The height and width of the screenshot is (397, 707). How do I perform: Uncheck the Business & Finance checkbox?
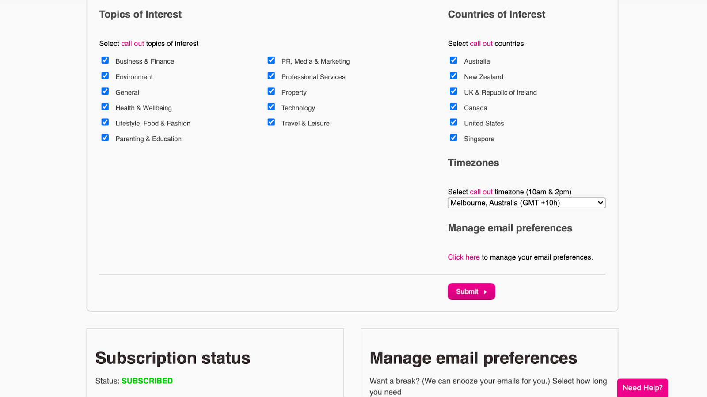(105, 60)
